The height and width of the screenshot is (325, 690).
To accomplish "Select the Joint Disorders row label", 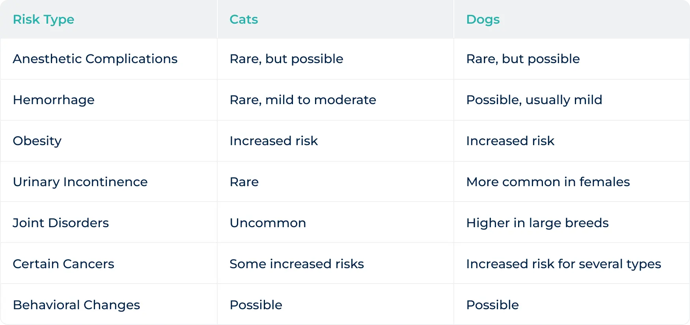I will (61, 223).
